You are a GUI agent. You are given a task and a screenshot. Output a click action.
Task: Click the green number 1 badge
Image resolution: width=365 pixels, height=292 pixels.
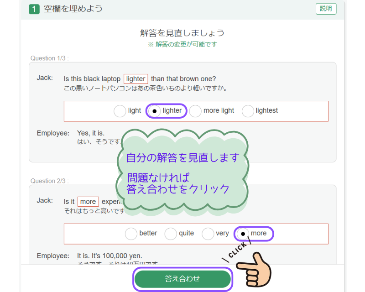pyautogui.click(x=34, y=9)
